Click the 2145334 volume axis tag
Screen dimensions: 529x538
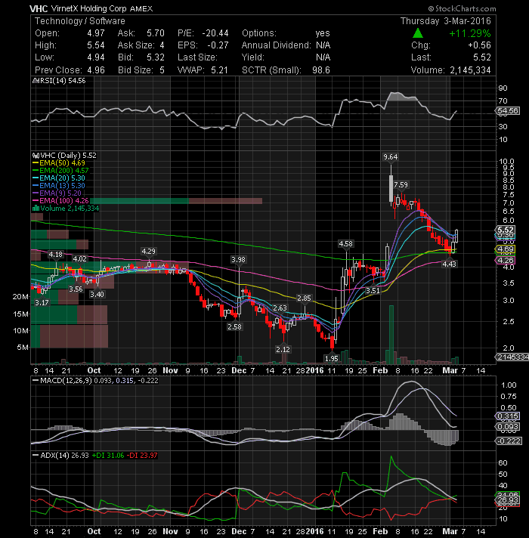512,357
